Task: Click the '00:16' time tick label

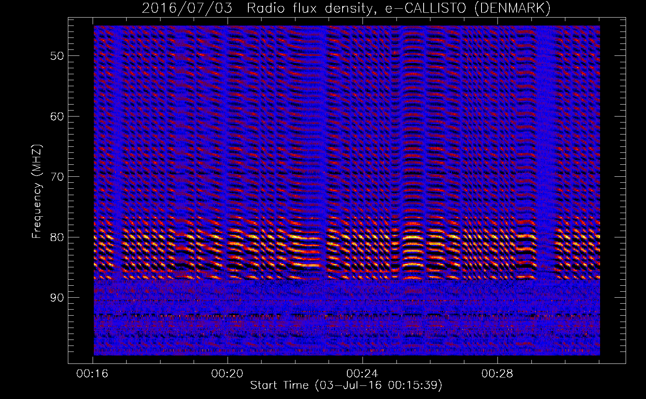Action: (93, 374)
